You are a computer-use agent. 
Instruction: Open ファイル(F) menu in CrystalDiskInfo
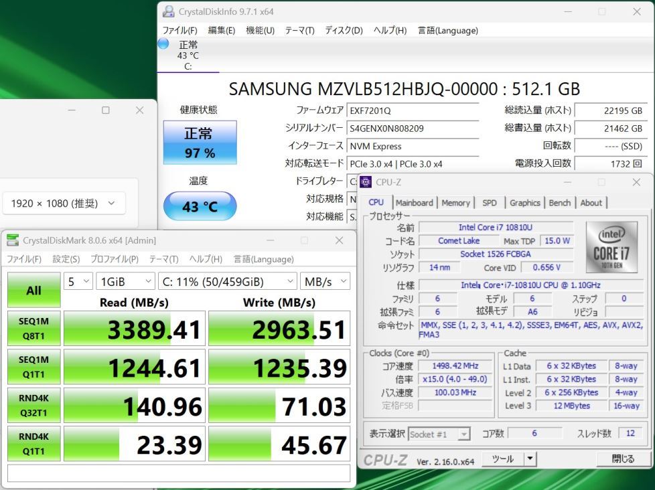[x=179, y=31]
